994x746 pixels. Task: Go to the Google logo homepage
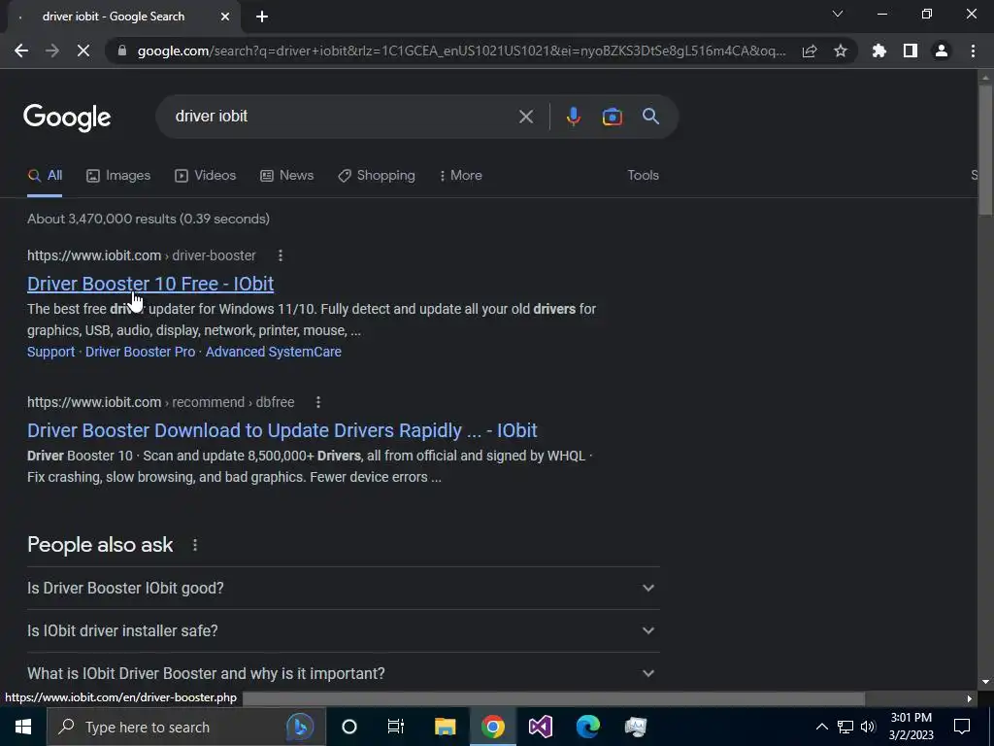tap(67, 118)
